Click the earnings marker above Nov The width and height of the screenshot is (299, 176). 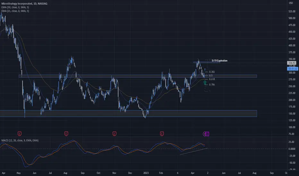coord(115,134)
